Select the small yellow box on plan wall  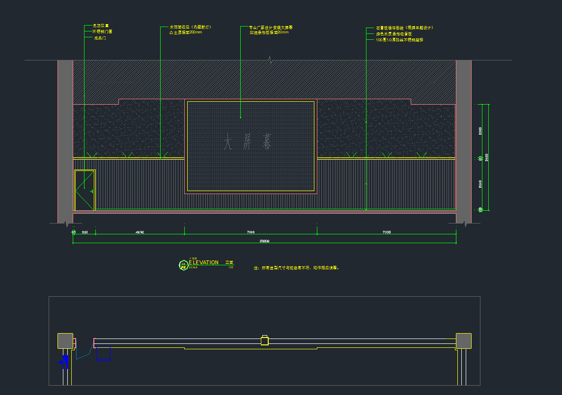(x=265, y=340)
